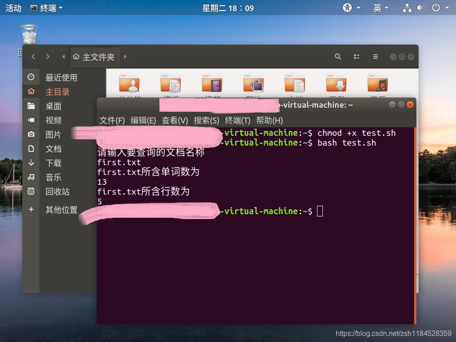Screen dimensions: 456x342
Task: Select 文档 in sidebar
Action: click(x=53, y=149)
